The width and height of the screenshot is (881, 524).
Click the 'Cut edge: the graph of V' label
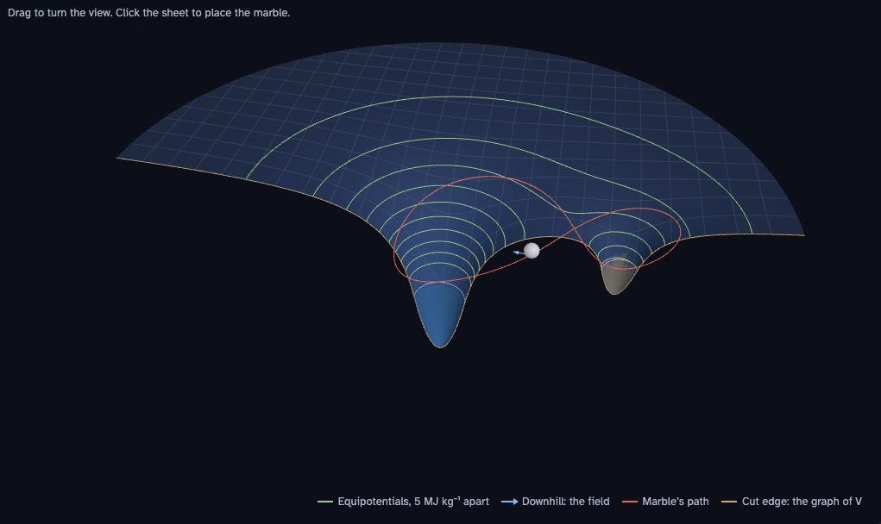(802, 501)
